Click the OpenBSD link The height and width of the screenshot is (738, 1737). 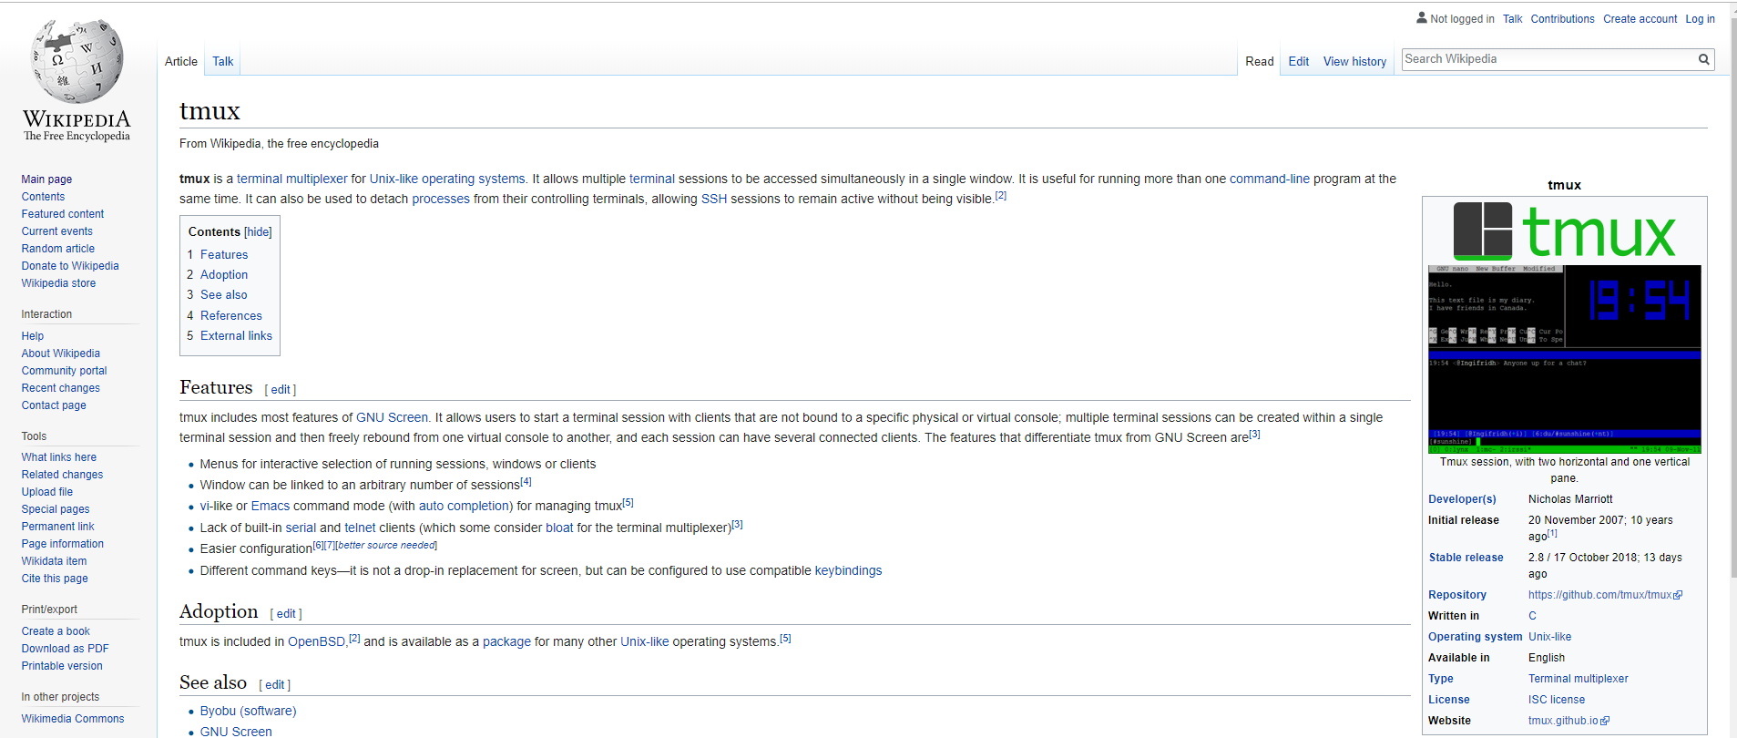(316, 642)
